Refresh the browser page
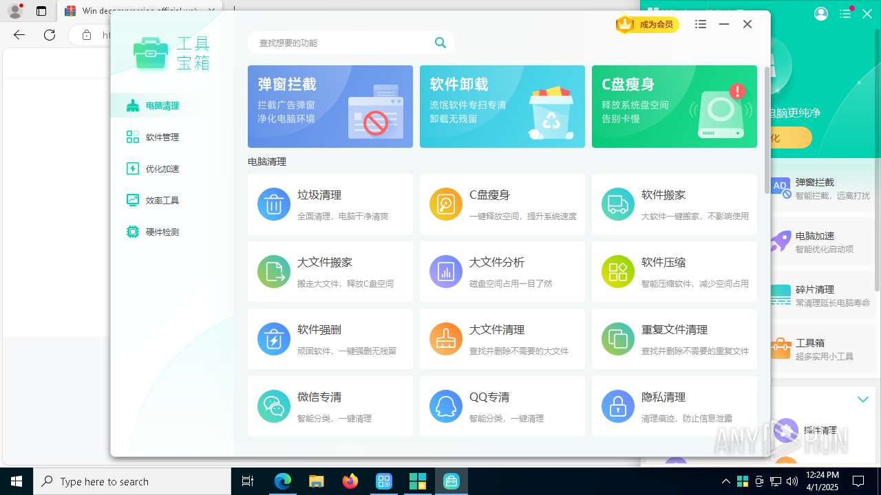Screen dimensions: 881x495 click(x=50, y=34)
